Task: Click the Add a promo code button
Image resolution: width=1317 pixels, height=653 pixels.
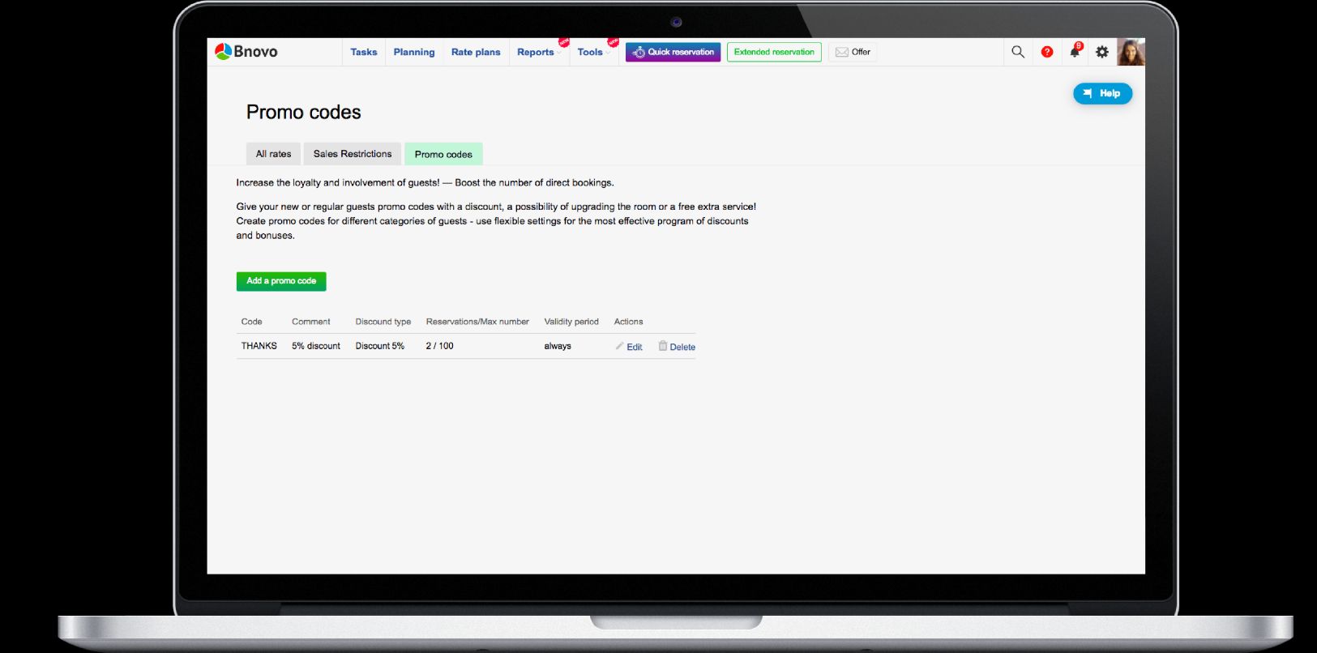Action: click(x=281, y=281)
